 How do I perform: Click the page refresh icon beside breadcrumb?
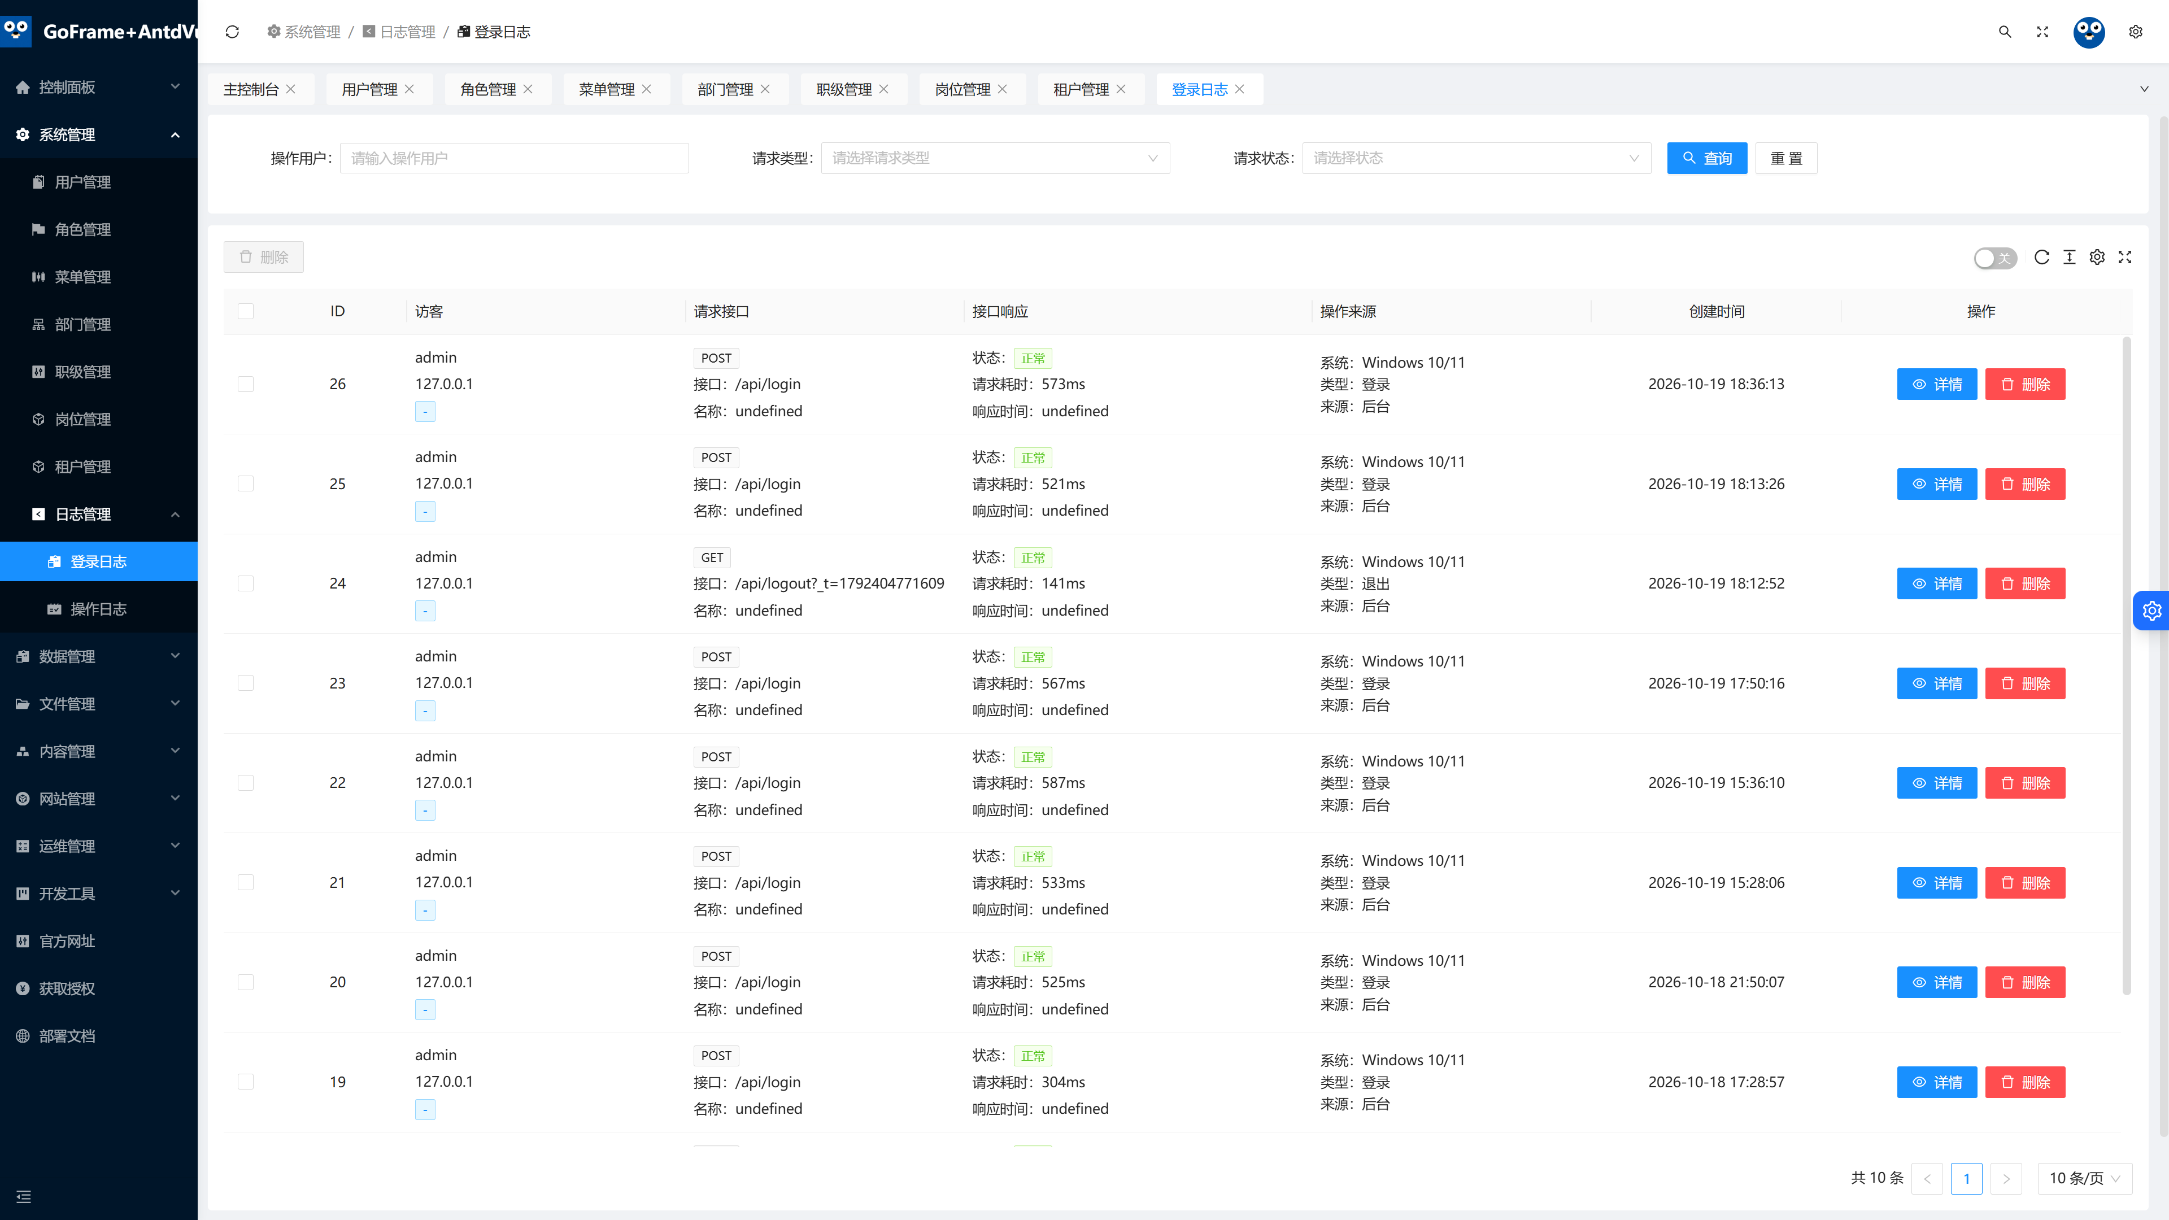[232, 32]
